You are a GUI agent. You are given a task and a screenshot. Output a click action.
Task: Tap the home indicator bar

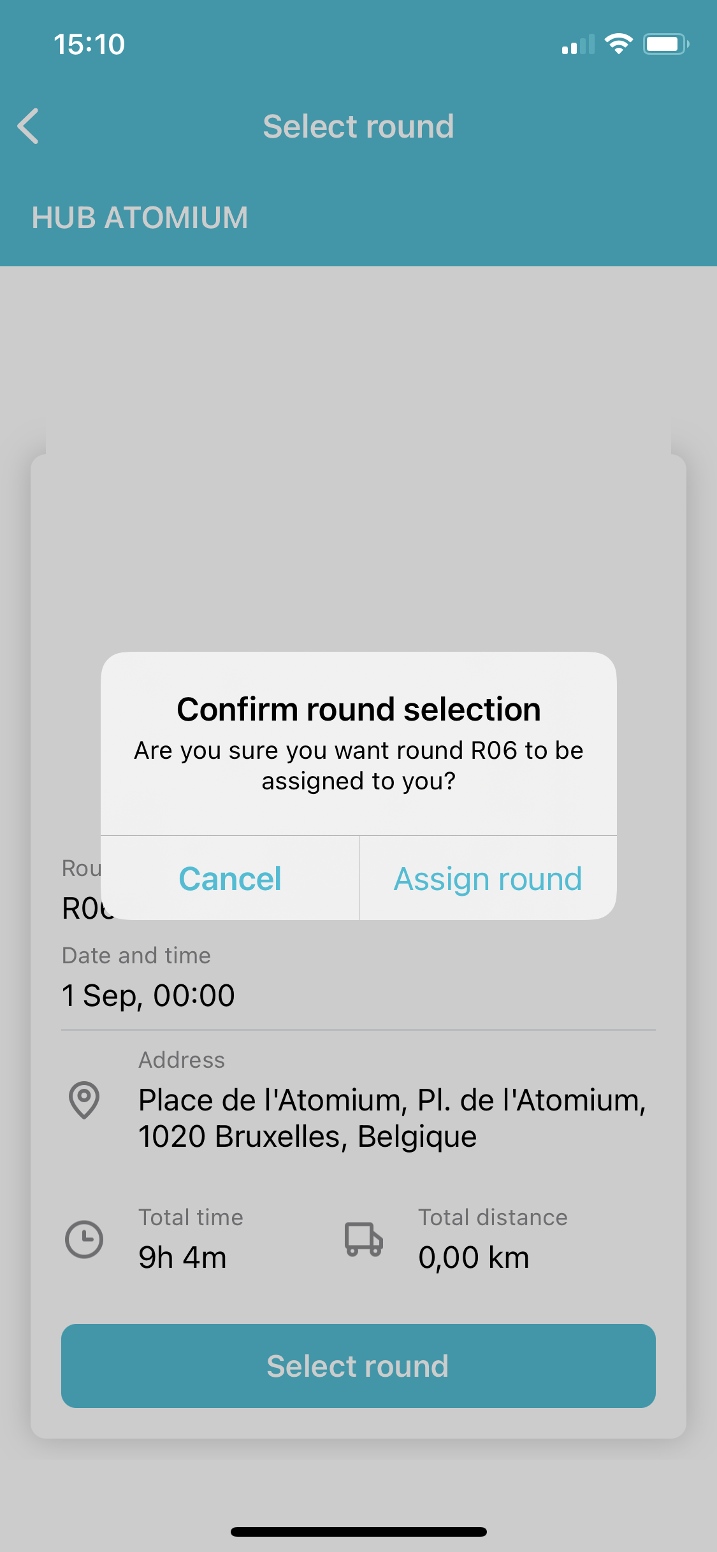359,1532
